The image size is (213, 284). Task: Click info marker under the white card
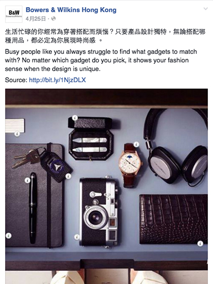tap(17, 134)
